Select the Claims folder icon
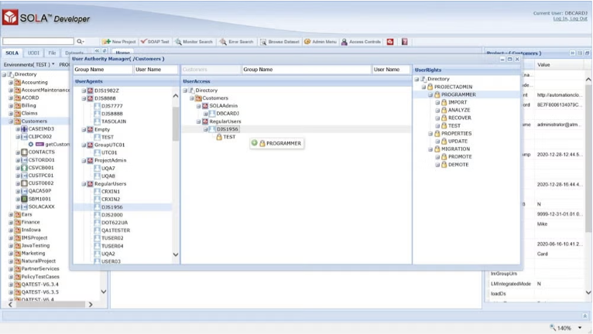Viewport: 593px width, 334px height. [x=17, y=114]
